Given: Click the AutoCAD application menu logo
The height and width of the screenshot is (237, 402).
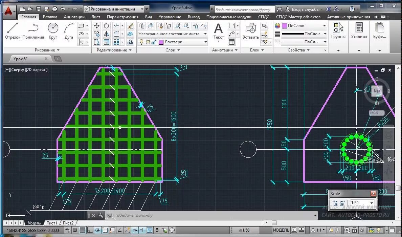Looking at the screenshot, I should (x=9, y=11).
